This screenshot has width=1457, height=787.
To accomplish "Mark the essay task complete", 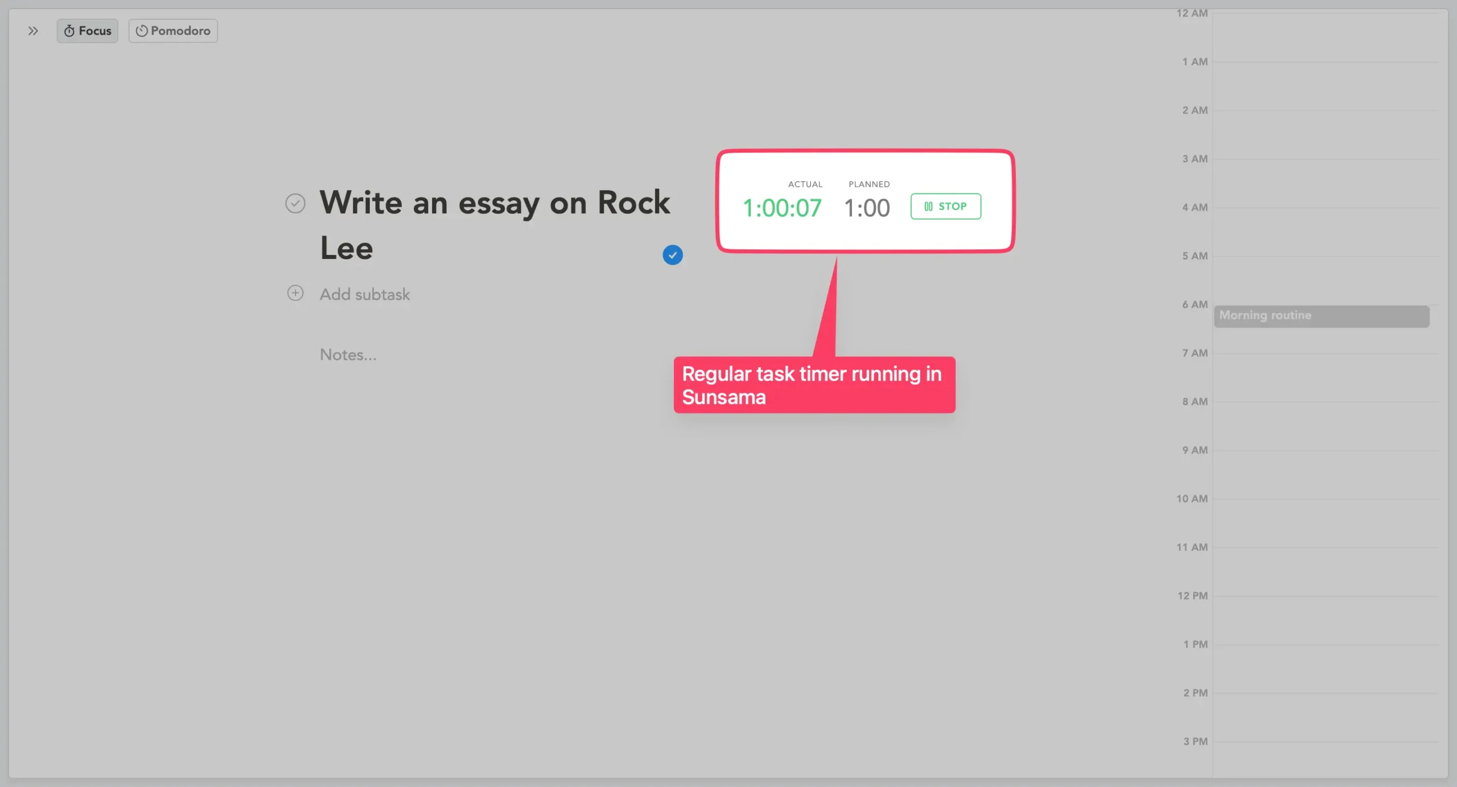I will (x=295, y=203).
